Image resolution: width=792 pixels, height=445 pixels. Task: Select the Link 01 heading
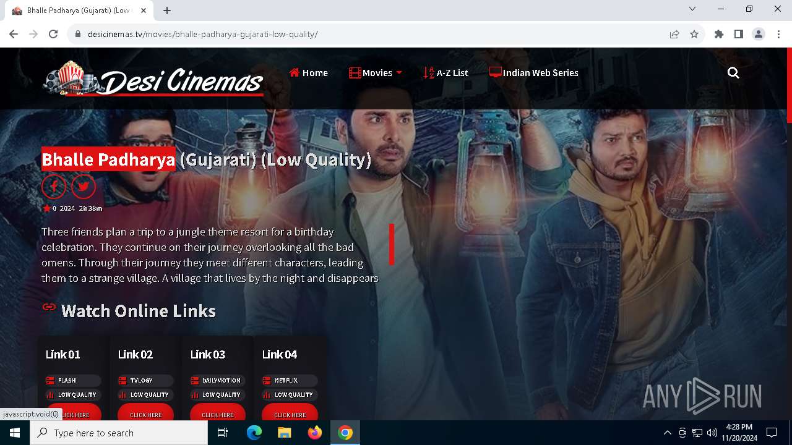click(x=62, y=354)
